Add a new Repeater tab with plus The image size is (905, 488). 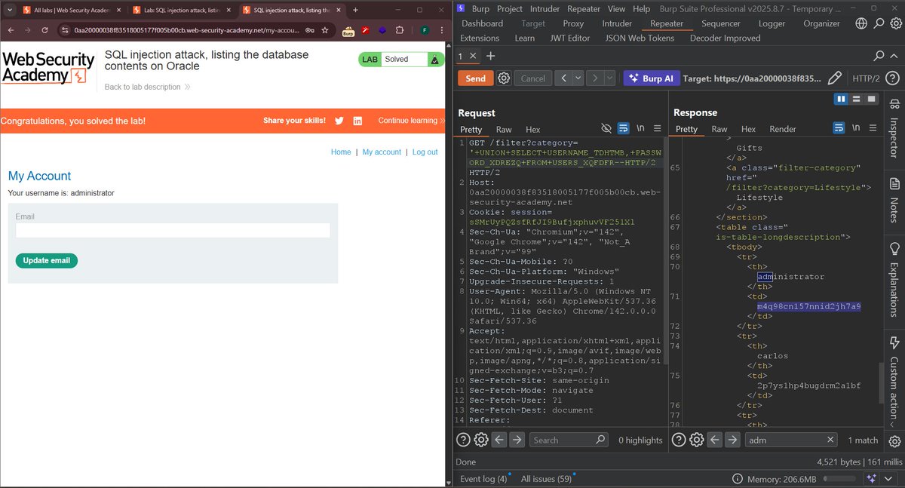491,56
